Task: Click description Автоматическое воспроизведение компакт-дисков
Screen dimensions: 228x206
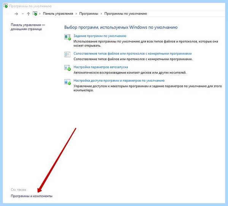Action: 130,73
